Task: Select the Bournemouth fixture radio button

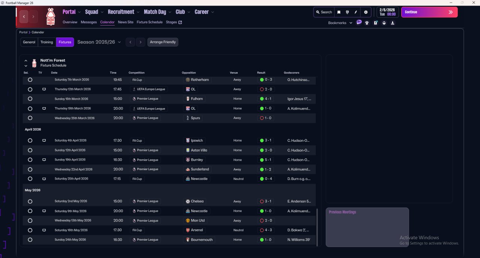Action: [30, 240]
